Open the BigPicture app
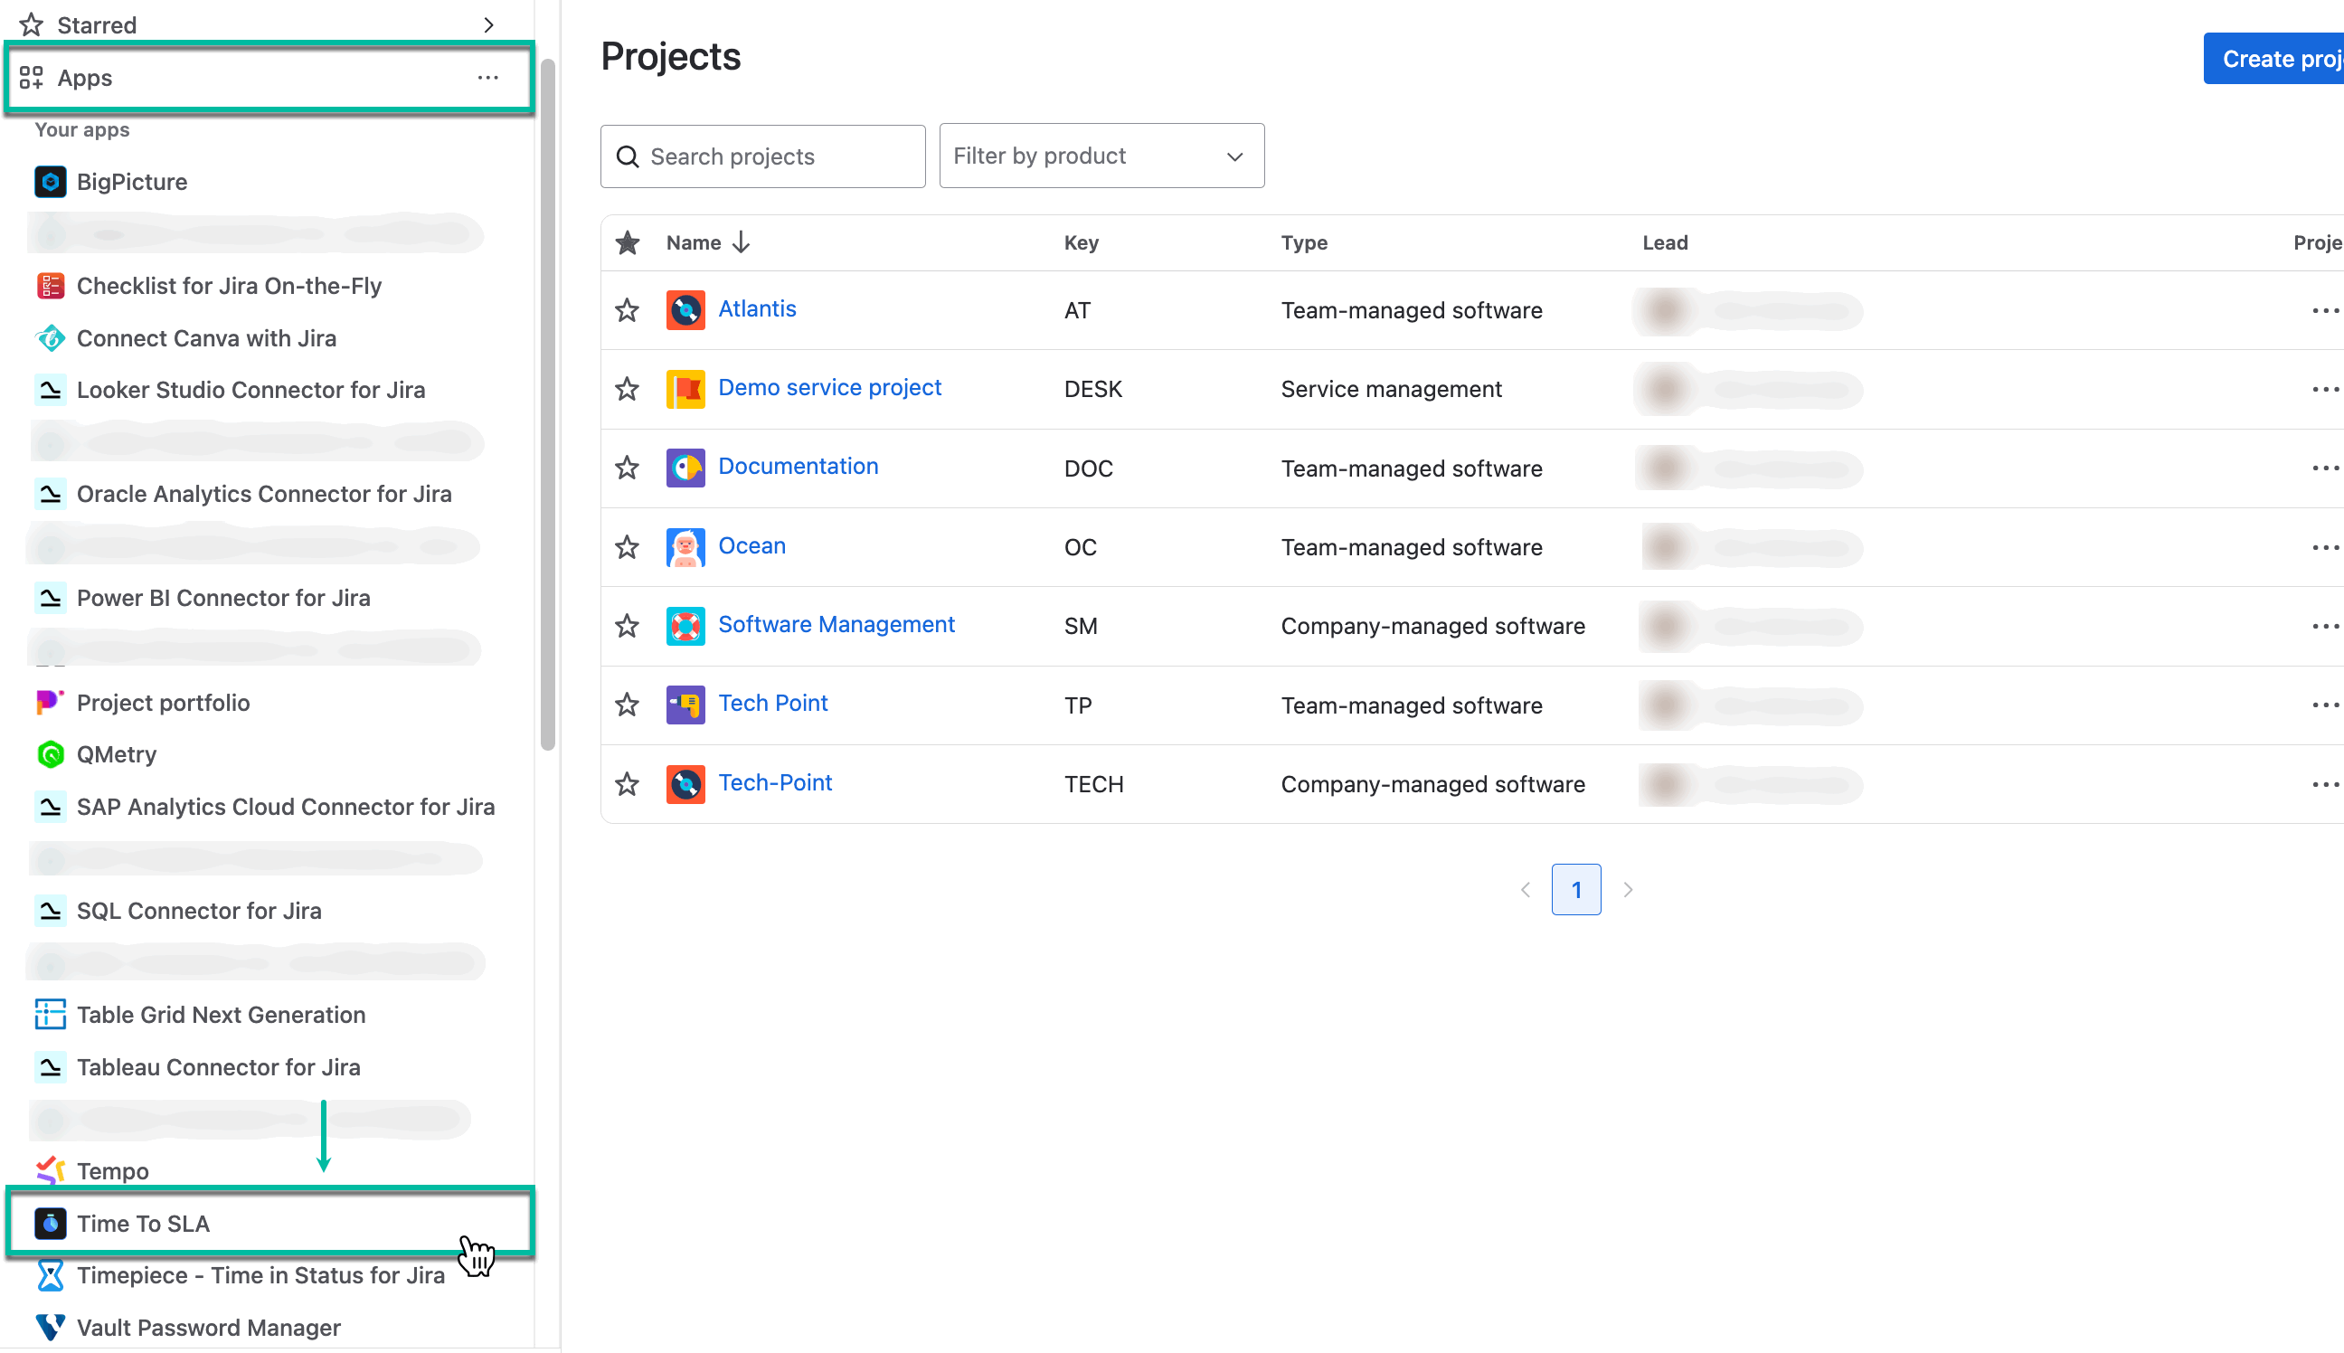 point(132,181)
